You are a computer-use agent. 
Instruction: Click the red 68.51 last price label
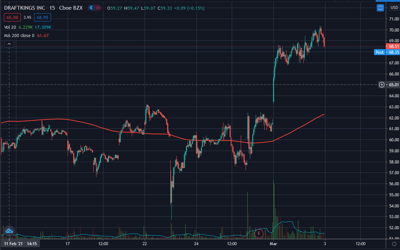[393, 46]
